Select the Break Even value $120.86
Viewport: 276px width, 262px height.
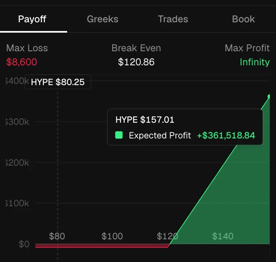pos(136,62)
